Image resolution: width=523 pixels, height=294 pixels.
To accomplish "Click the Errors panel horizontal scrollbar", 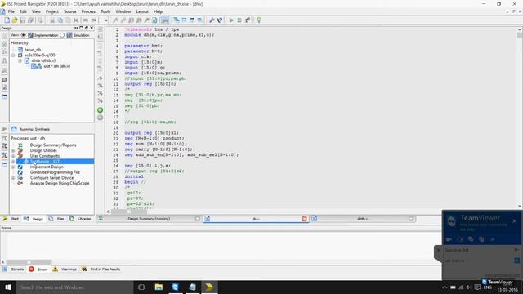I will (29, 262).
